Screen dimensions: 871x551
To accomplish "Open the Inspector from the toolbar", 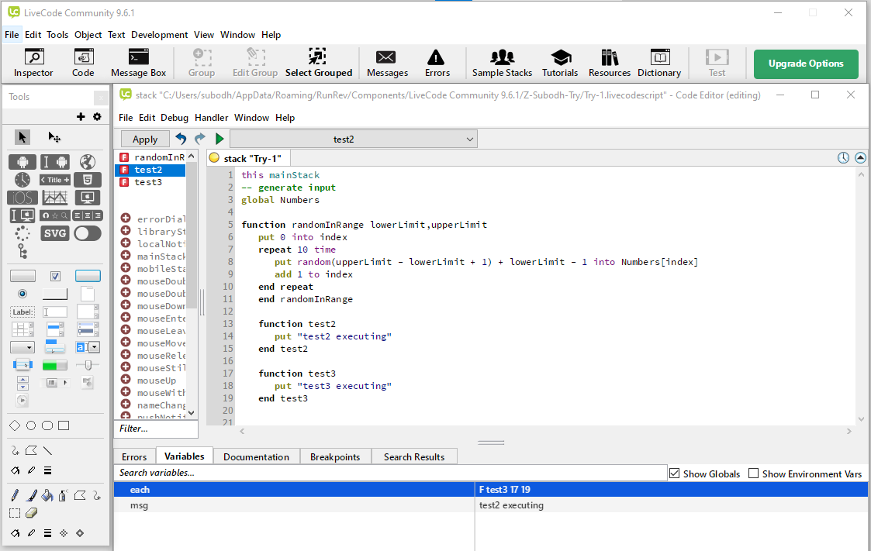I will click(x=33, y=63).
